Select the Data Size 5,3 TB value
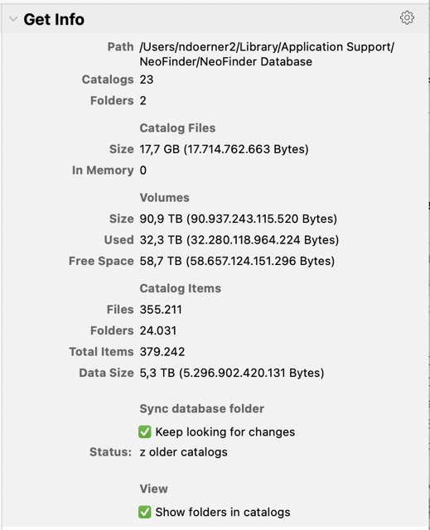 tap(232, 373)
